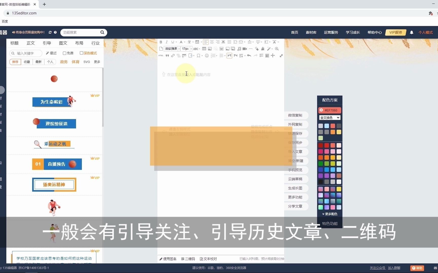Switch to the 图文 tab
Viewport: 438px width, 273px height.
coord(63,43)
